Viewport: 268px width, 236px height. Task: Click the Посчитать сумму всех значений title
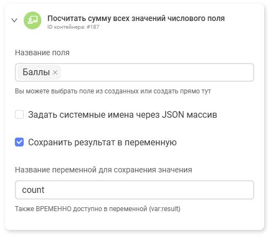tap(136, 18)
